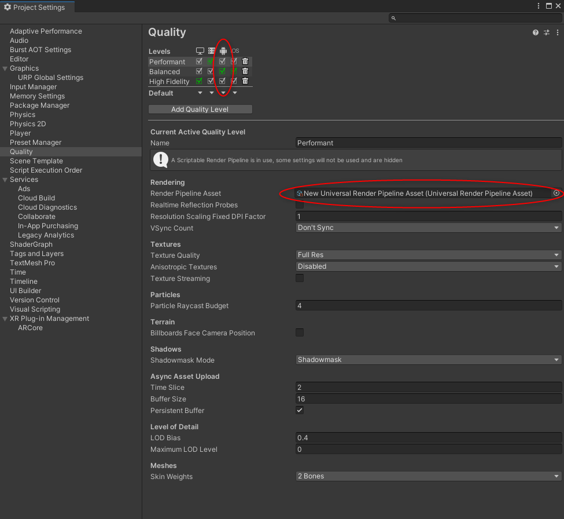Toggle High Fidelity for desktop platform
Screen dimensions: 564x519
pos(199,81)
